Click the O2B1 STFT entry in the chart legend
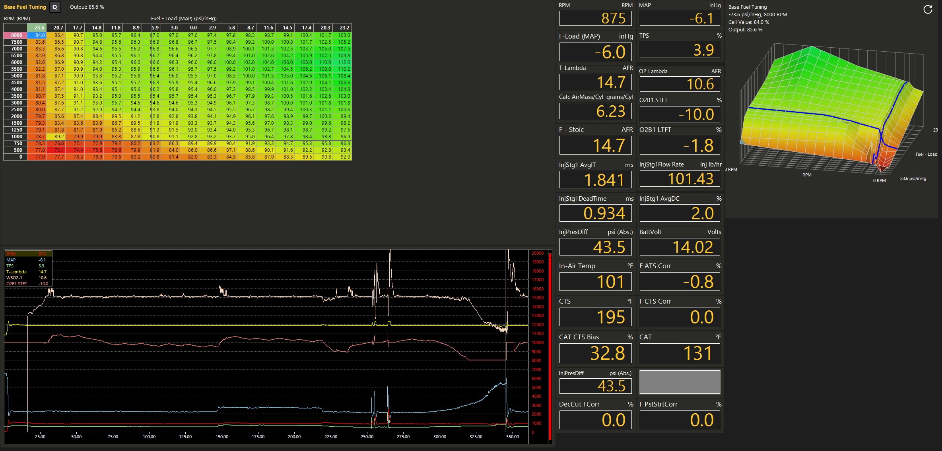 coord(28,284)
